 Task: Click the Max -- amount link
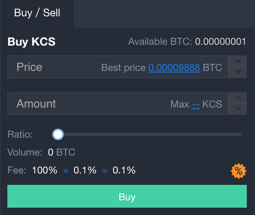[196, 104]
